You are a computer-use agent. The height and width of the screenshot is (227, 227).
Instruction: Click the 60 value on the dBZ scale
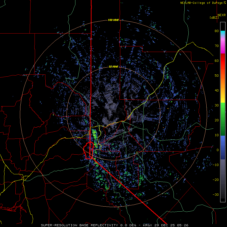click(x=217, y=61)
